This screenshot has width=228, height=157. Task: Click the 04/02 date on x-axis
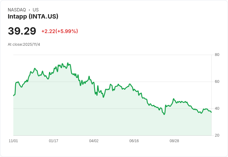tap(94, 141)
